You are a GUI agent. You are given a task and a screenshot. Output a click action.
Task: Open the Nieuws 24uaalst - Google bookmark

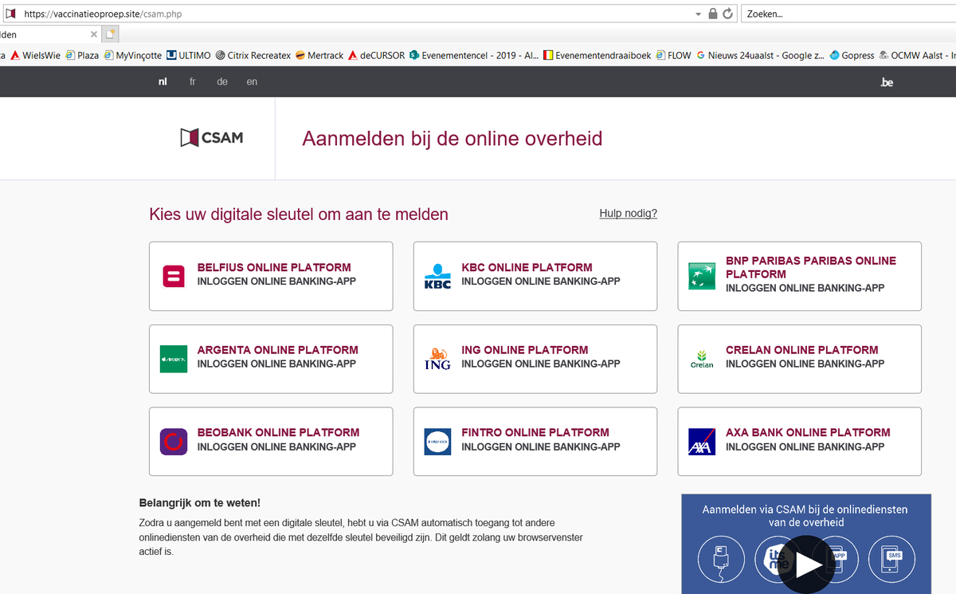761,56
